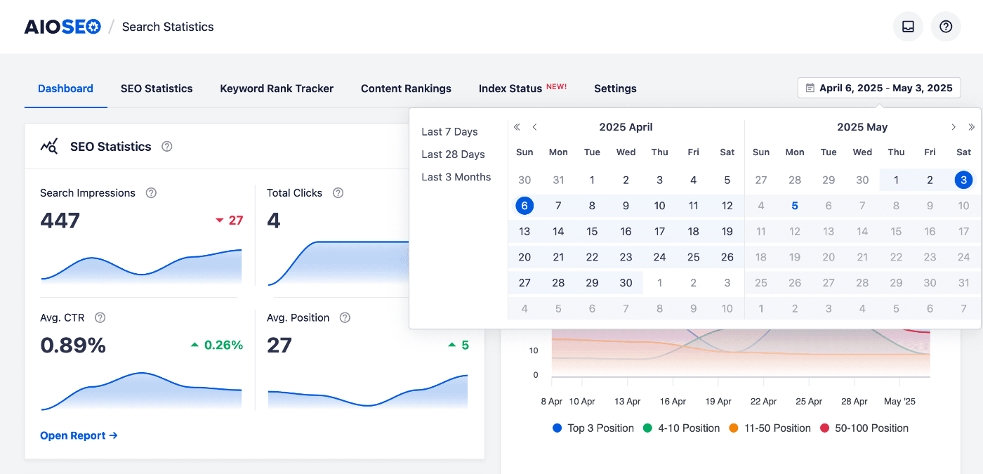Open the notifications inbox icon

pyautogui.click(x=908, y=27)
